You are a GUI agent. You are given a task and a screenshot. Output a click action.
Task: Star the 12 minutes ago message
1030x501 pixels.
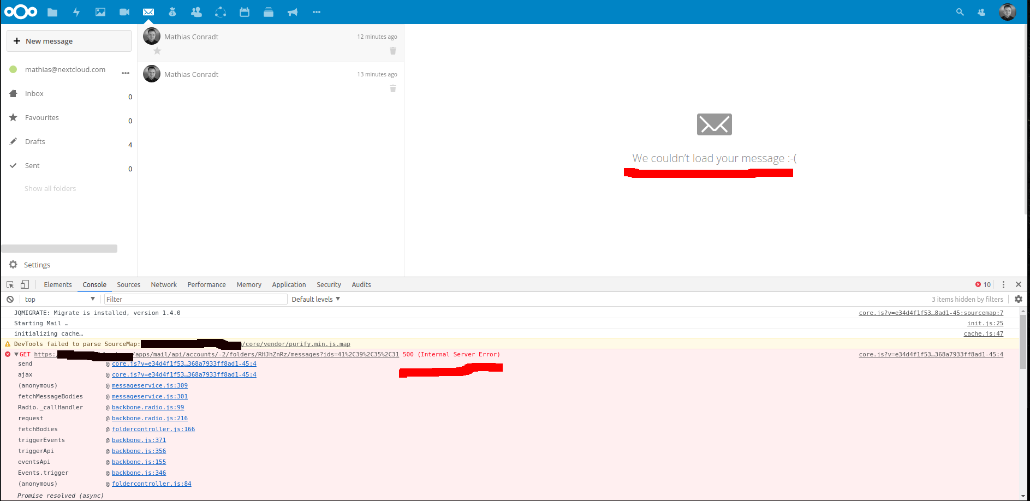[x=157, y=51]
